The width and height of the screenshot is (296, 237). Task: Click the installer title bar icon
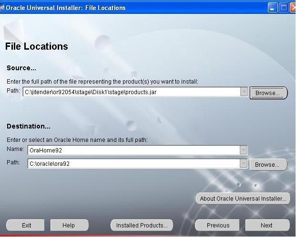coord(2,8)
